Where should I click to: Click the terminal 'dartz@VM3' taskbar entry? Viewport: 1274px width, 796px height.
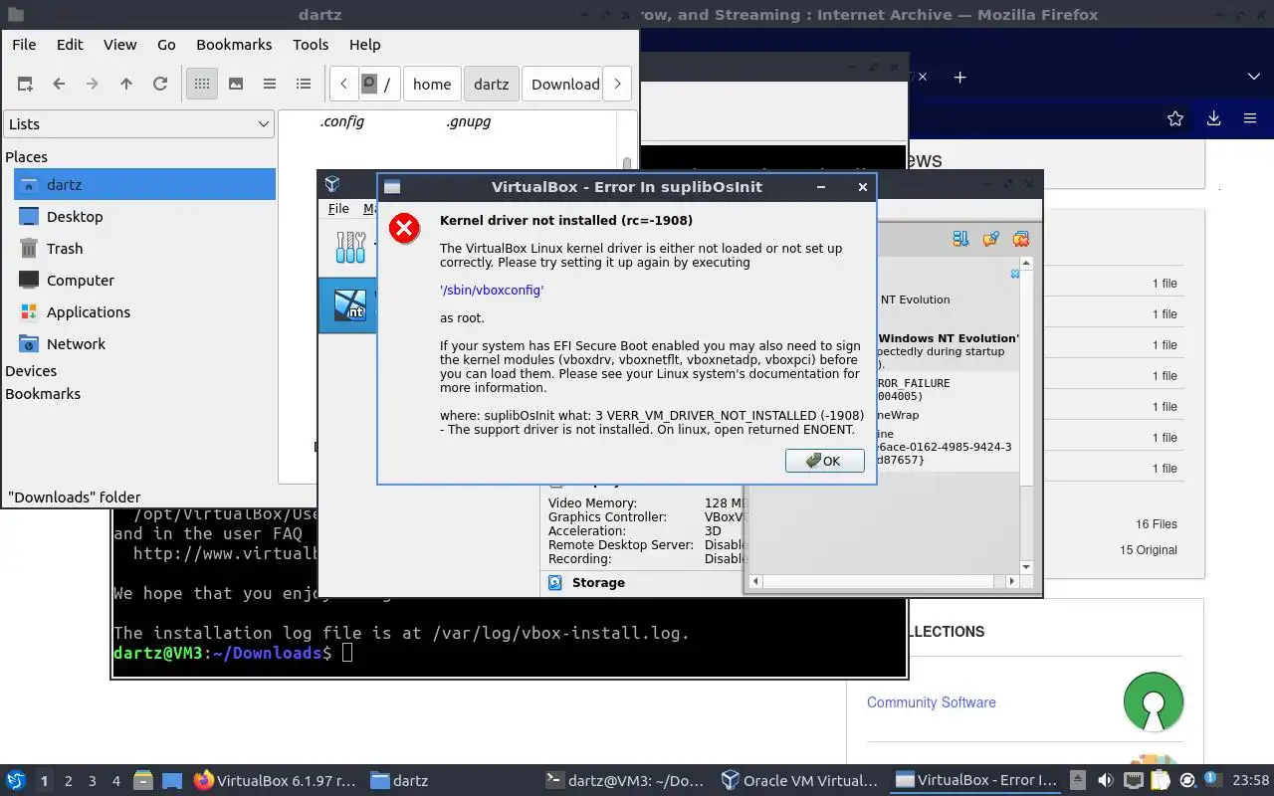point(625,781)
